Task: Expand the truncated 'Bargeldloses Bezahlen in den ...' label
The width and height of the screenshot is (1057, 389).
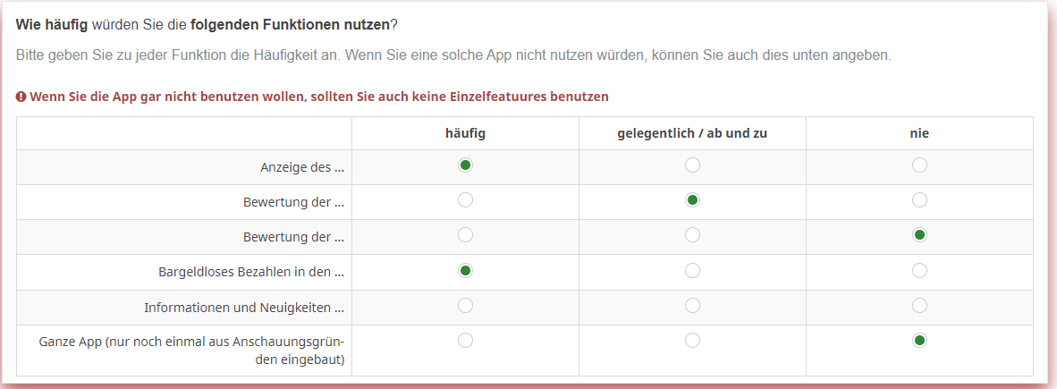Action: 250,271
